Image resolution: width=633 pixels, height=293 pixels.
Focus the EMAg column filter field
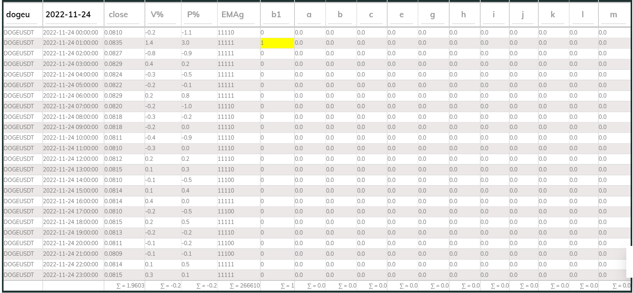238,15
